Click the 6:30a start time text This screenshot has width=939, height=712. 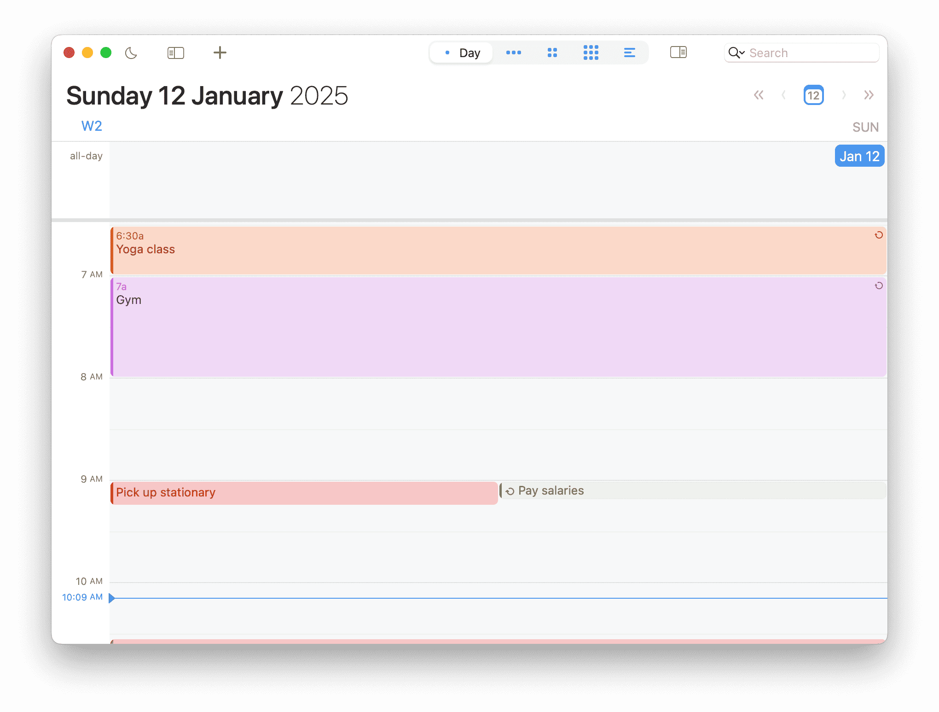pyautogui.click(x=130, y=236)
